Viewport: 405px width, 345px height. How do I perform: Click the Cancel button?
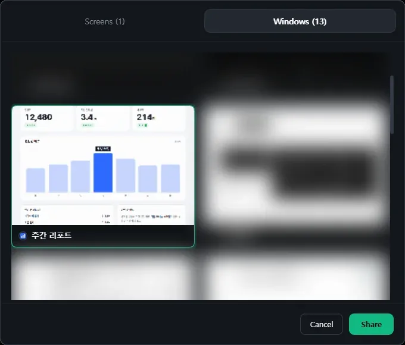pos(321,324)
